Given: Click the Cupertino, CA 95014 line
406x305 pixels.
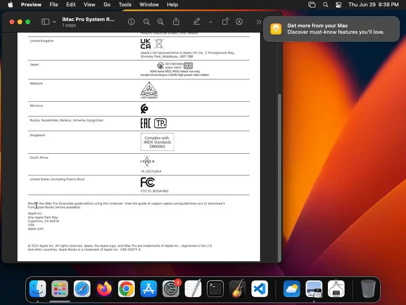Looking at the screenshot, I should [44, 221].
